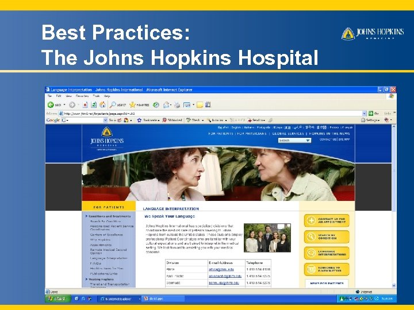Screen dimensions: 414x310
Task: Click the page vertical scrollbar down arrow
Action: pos(394,285)
